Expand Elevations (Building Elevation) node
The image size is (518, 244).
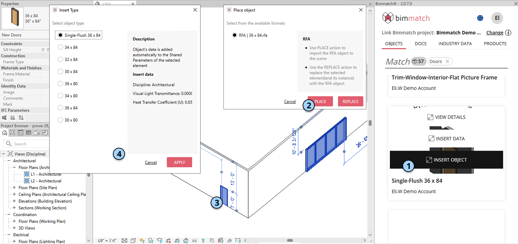coord(14,201)
